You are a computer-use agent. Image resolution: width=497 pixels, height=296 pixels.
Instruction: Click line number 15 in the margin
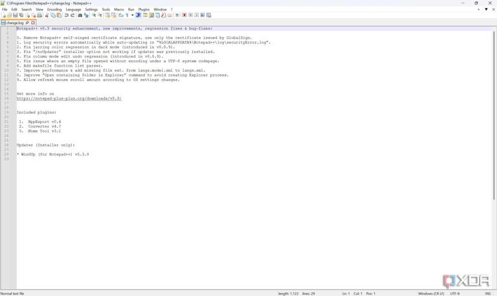click(7, 94)
